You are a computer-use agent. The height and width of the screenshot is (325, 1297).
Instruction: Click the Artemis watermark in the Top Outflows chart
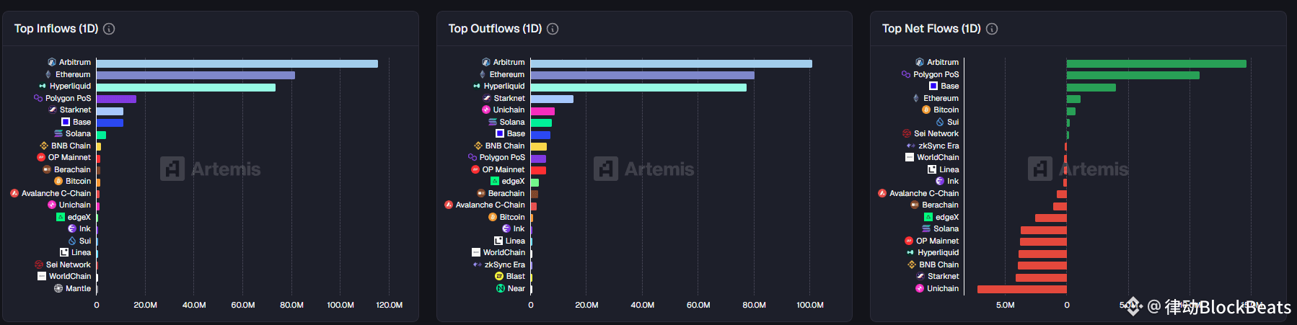coord(644,169)
